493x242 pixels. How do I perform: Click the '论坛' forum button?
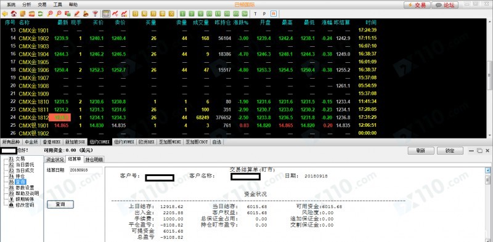coord(445,5)
